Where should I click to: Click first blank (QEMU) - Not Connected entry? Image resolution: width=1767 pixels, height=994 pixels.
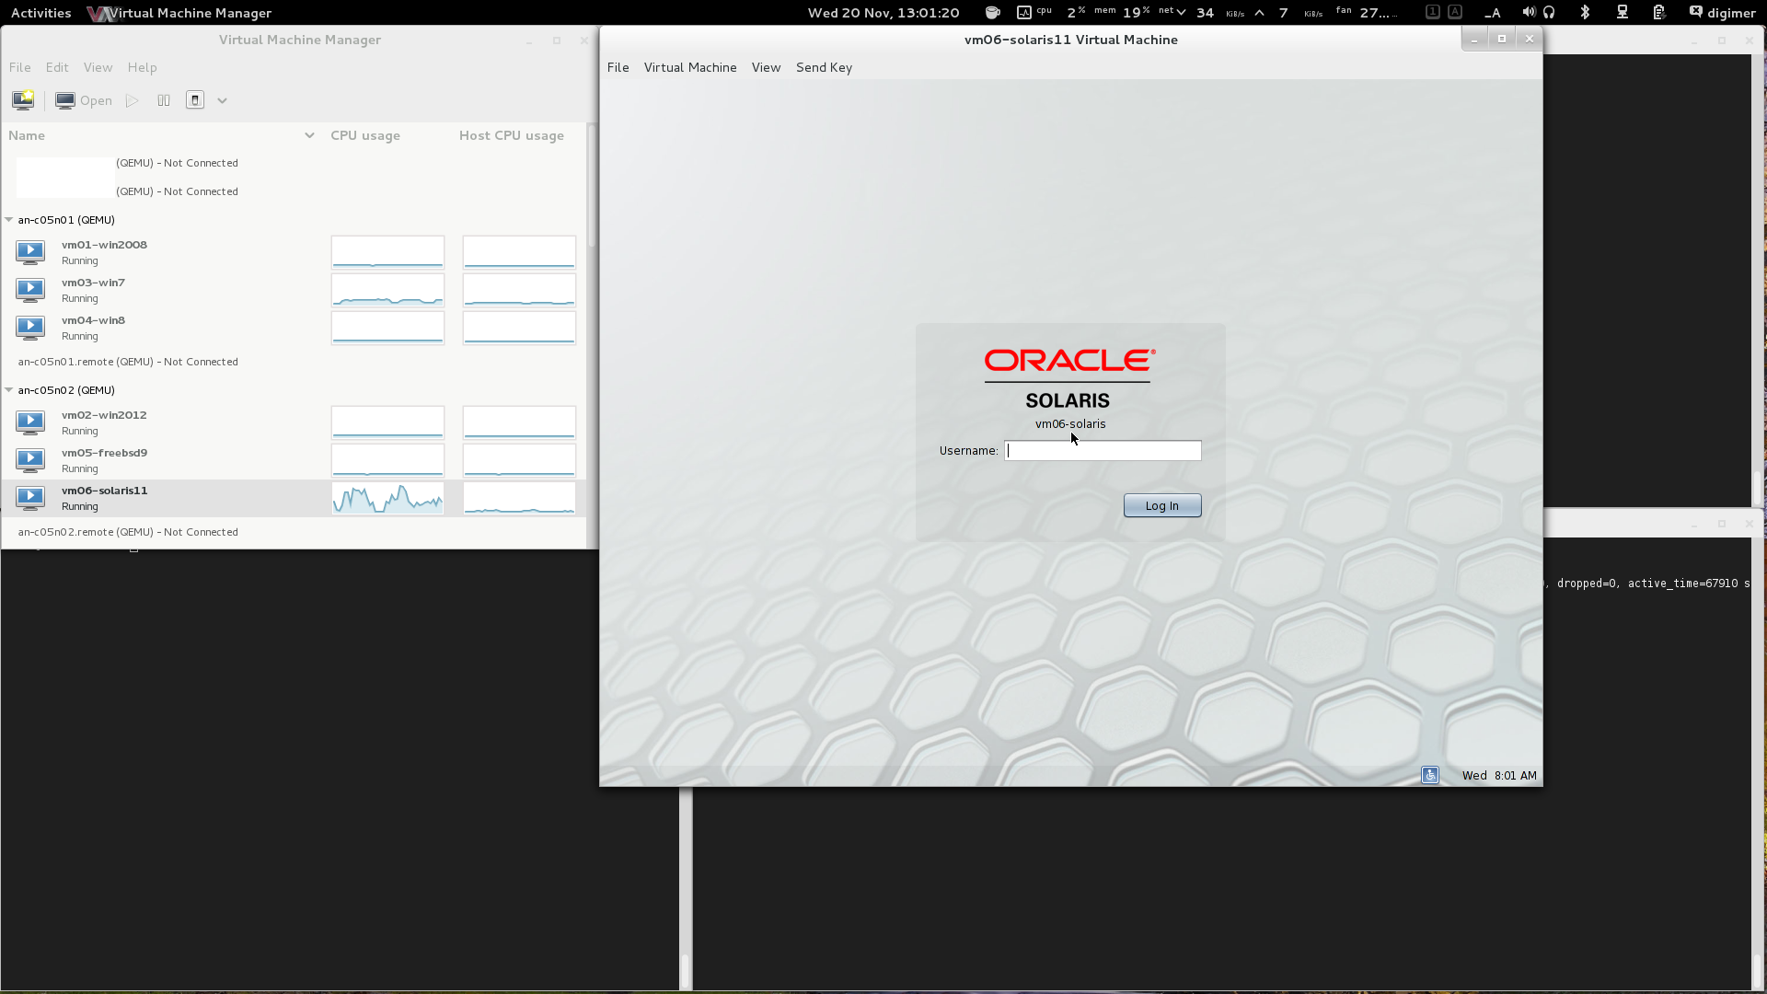pyautogui.click(x=177, y=163)
